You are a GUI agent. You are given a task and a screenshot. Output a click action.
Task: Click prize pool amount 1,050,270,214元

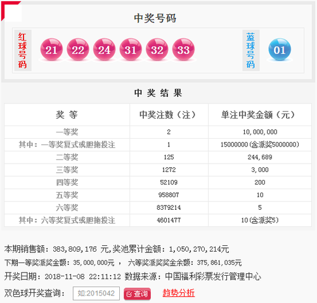coord(199,249)
